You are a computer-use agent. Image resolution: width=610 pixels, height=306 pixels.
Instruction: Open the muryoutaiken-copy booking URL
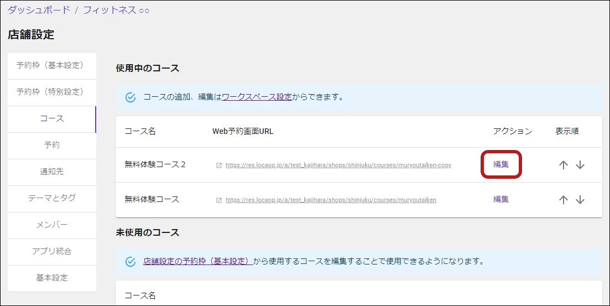point(338,165)
